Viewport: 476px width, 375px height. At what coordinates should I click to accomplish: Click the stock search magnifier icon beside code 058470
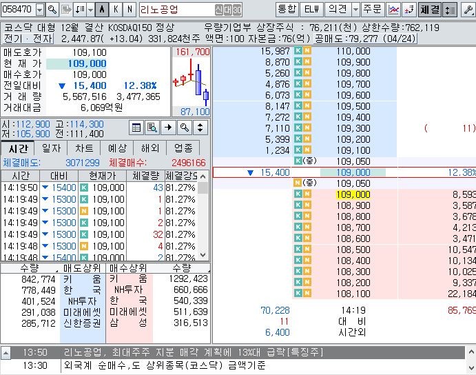(x=52, y=10)
